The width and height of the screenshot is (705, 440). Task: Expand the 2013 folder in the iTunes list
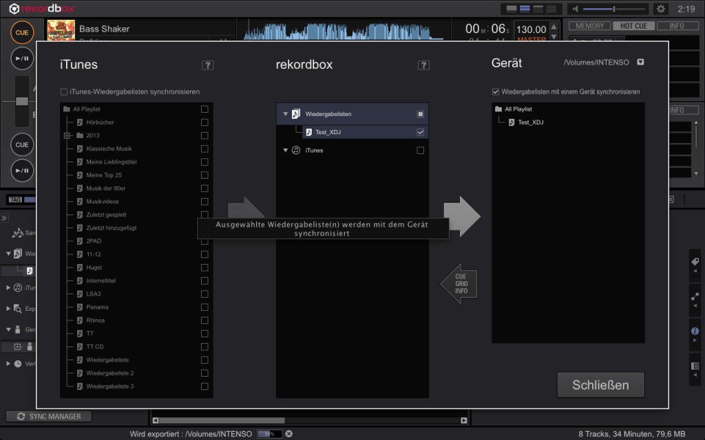point(67,135)
